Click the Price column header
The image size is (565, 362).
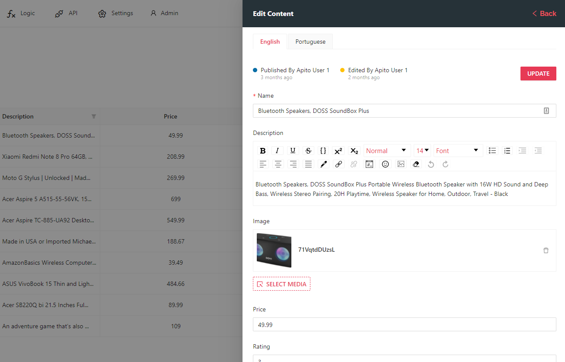171,116
